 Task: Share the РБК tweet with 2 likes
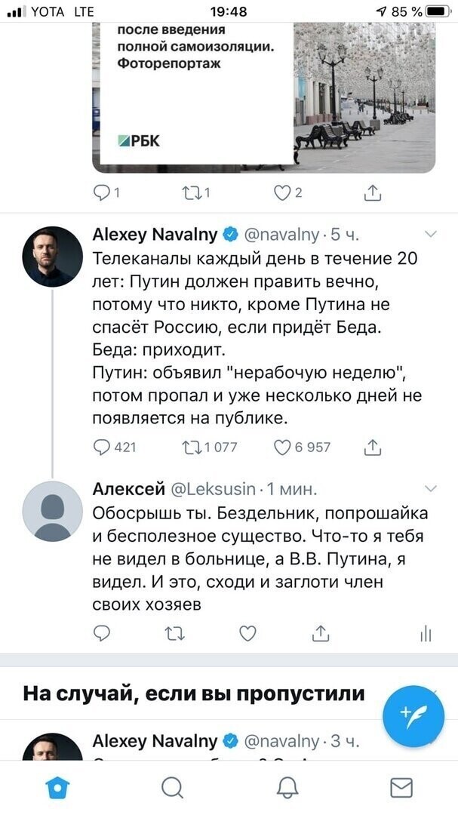[x=373, y=193]
